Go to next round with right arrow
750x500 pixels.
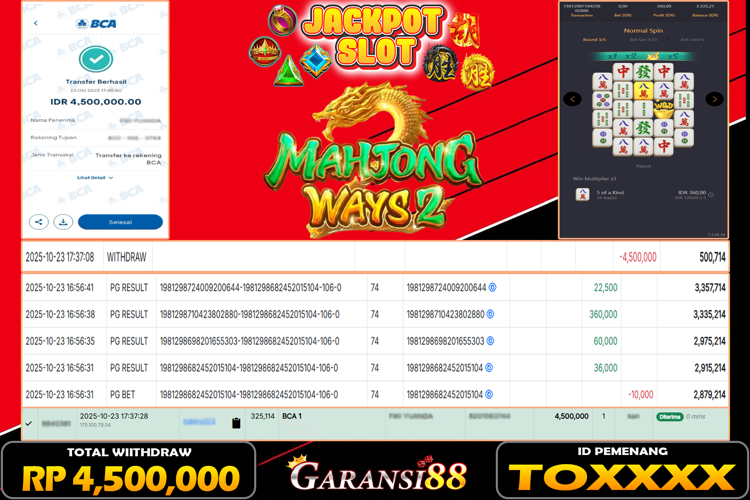pyautogui.click(x=714, y=99)
